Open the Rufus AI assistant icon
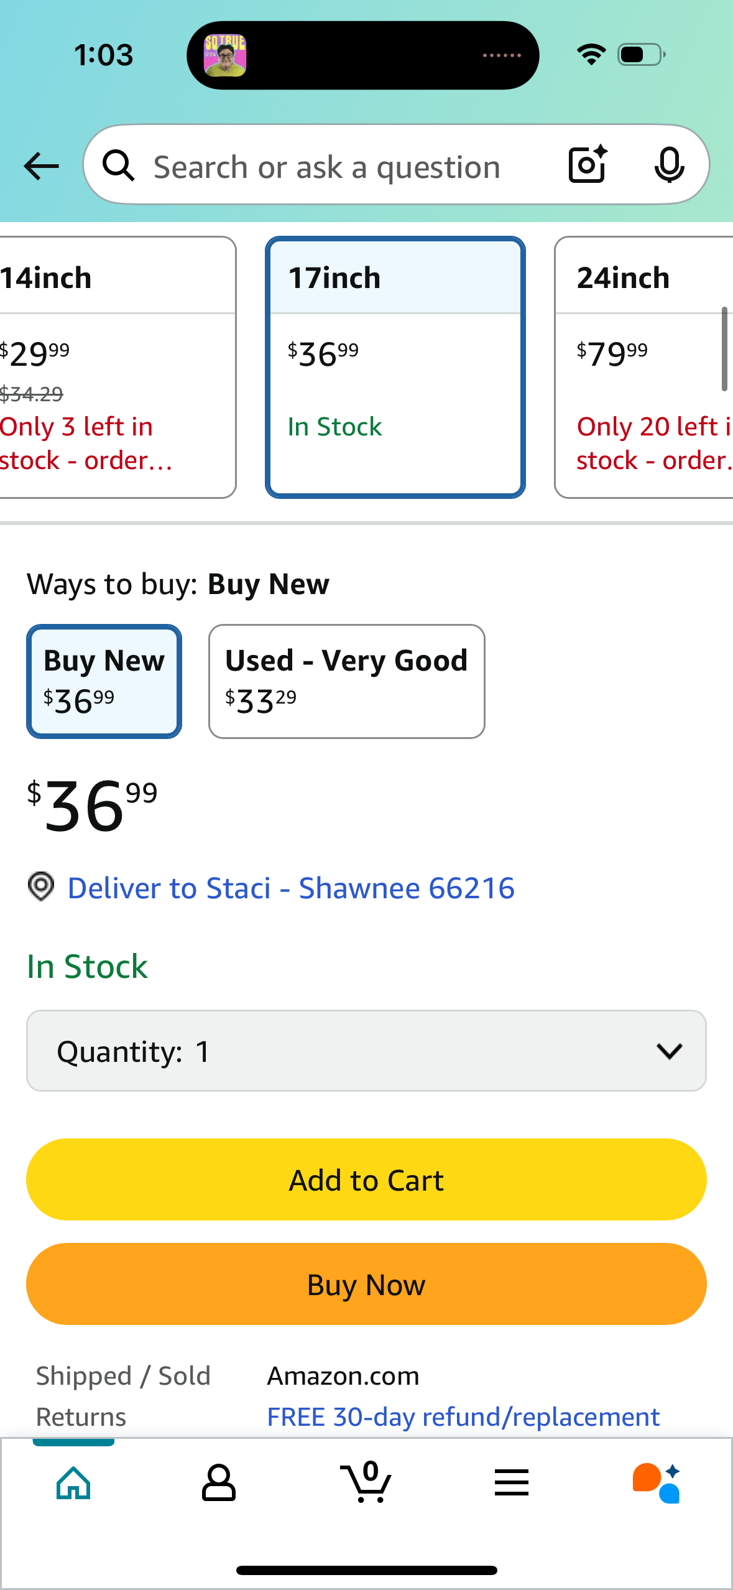This screenshot has width=733, height=1590. (657, 1483)
